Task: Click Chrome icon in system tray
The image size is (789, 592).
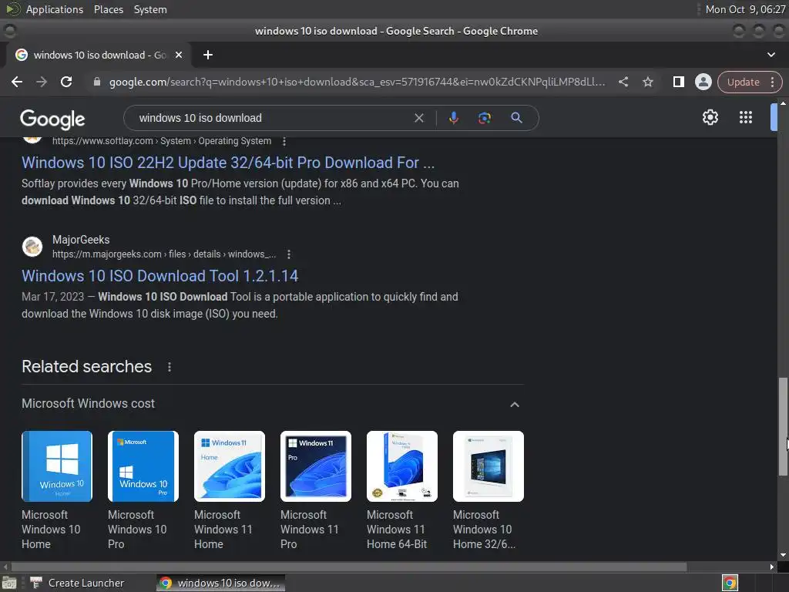Action: 730,583
